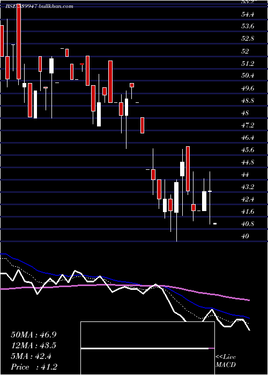Click the 54.4 price axis label
Image resolution: width=268 pixels, height=375 pixels.
[248, 14]
